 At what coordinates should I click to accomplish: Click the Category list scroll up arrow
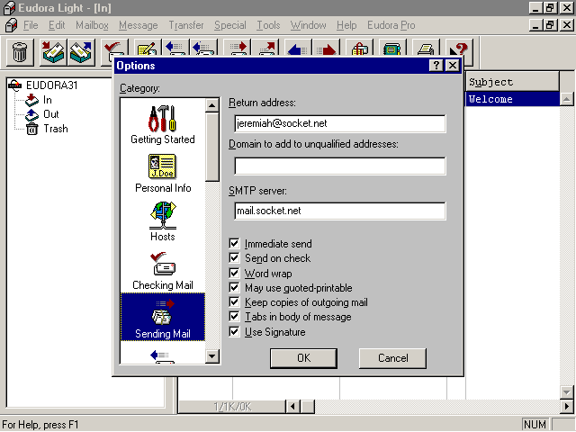[212, 105]
